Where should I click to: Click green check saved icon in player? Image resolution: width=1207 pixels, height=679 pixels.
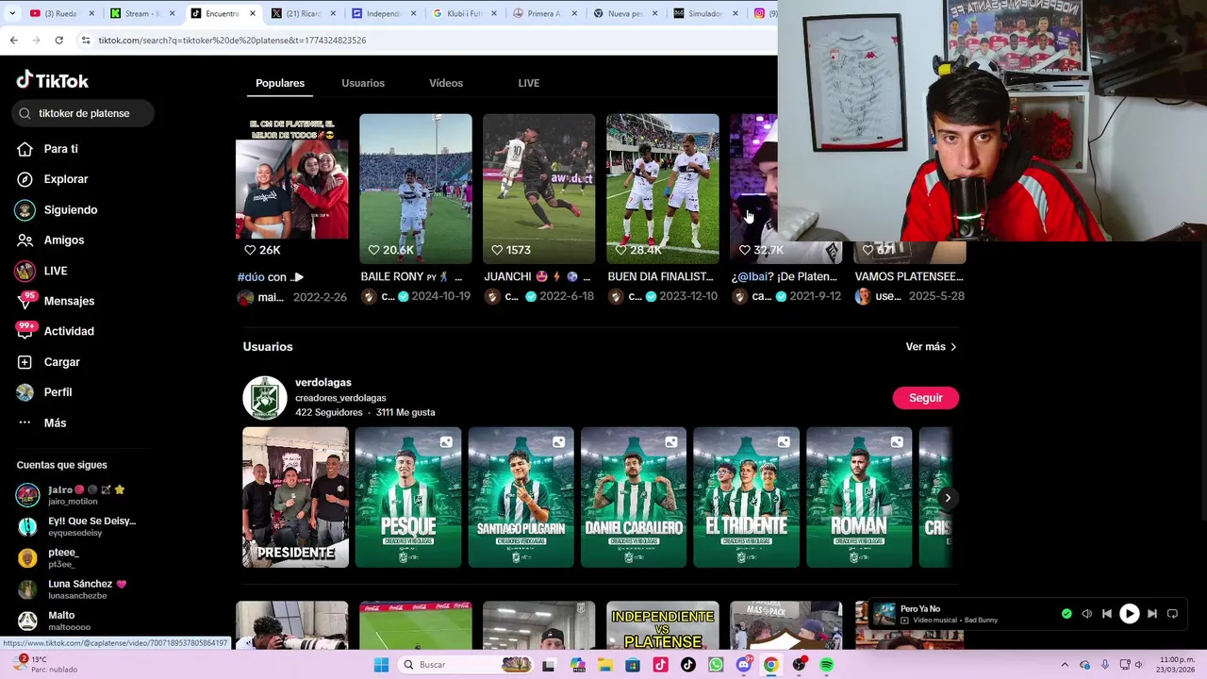pyautogui.click(x=1066, y=614)
